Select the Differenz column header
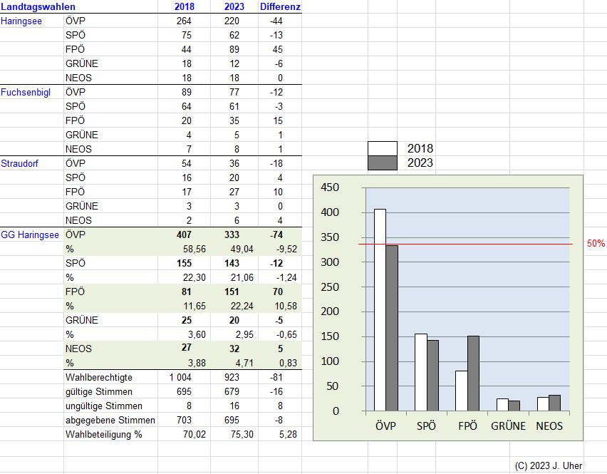Image resolution: width=607 pixels, height=474 pixels. tap(280, 6)
